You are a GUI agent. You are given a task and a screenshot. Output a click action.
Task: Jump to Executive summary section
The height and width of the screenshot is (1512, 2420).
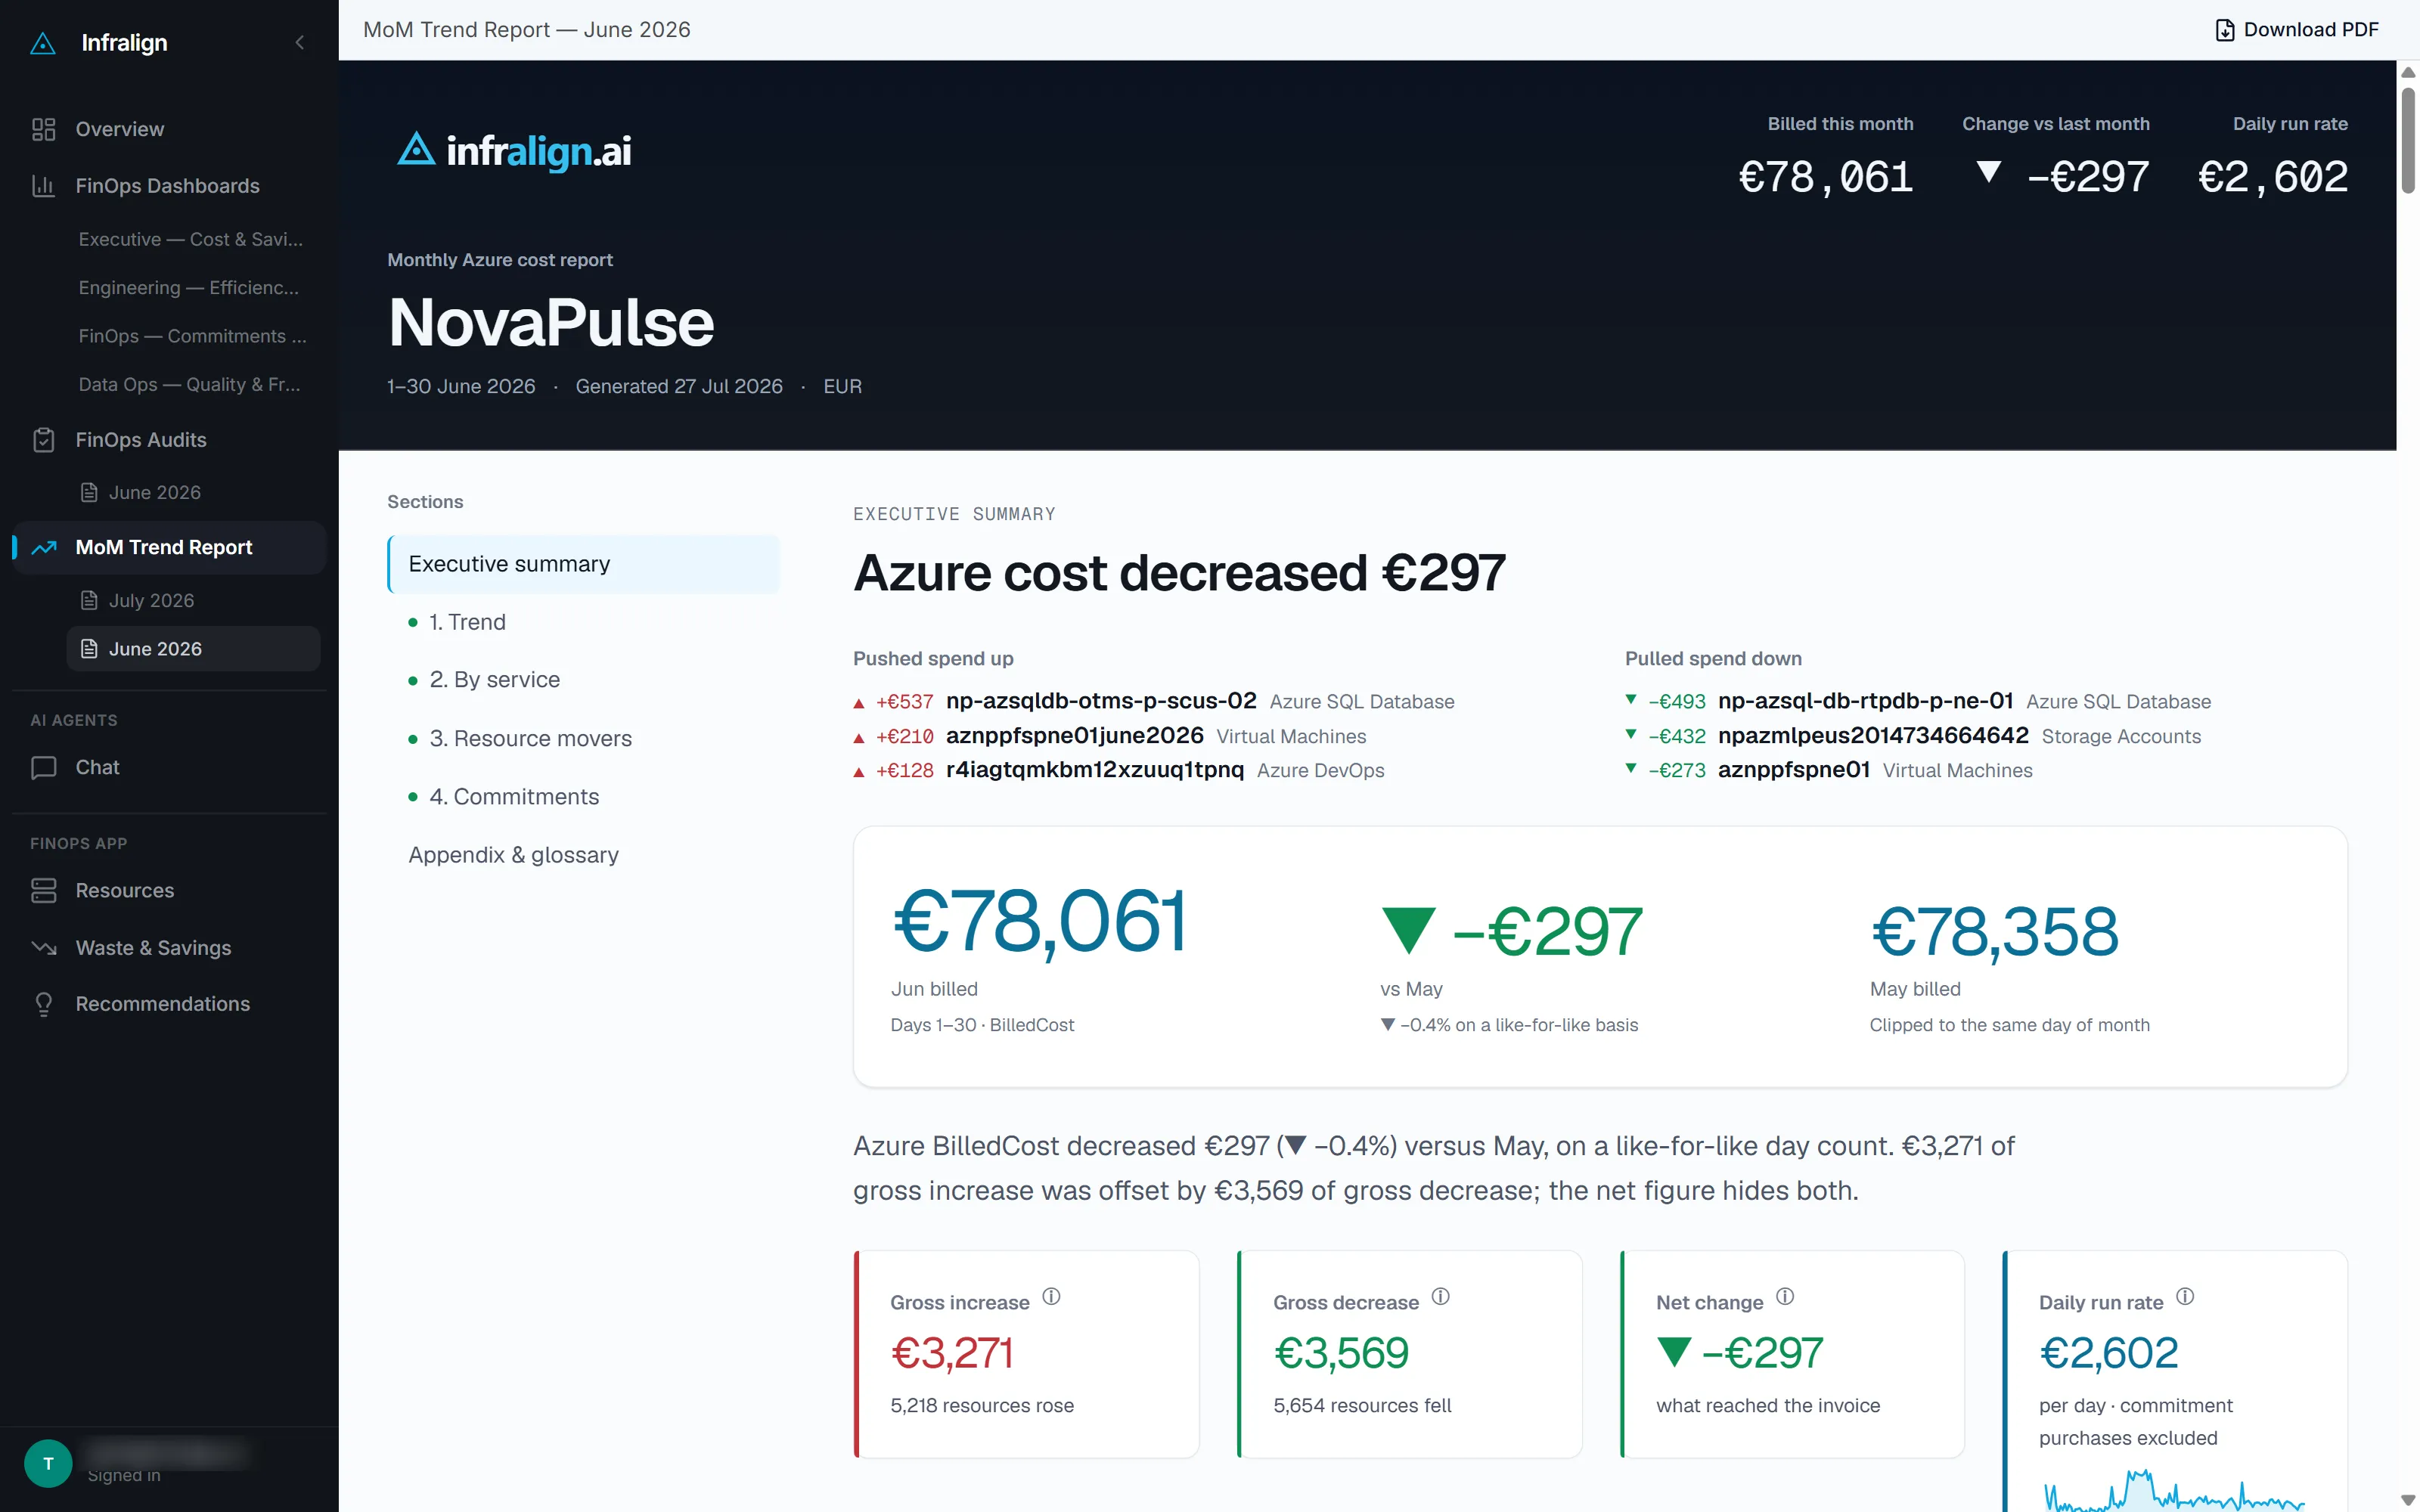point(583,564)
